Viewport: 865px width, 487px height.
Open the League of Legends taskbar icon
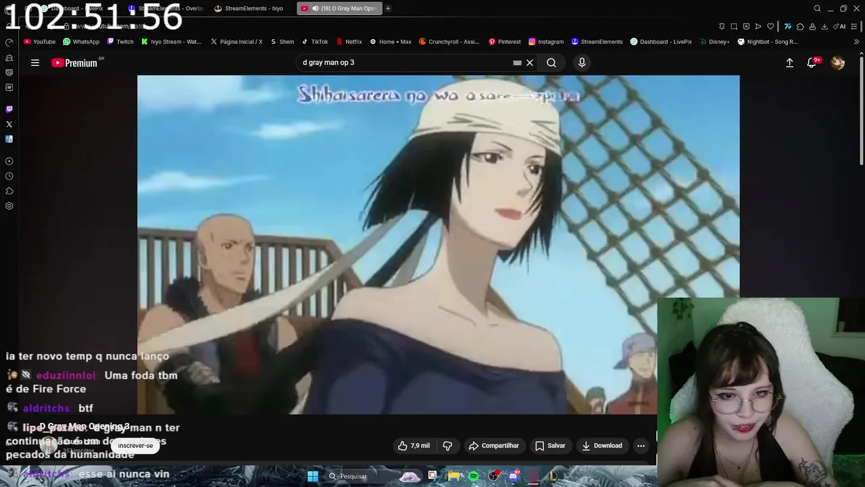click(x=552, y=476)
